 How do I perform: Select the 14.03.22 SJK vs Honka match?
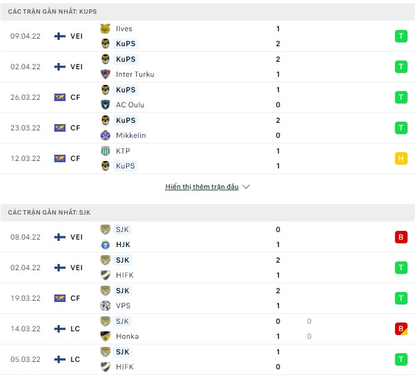click(187, 329)
